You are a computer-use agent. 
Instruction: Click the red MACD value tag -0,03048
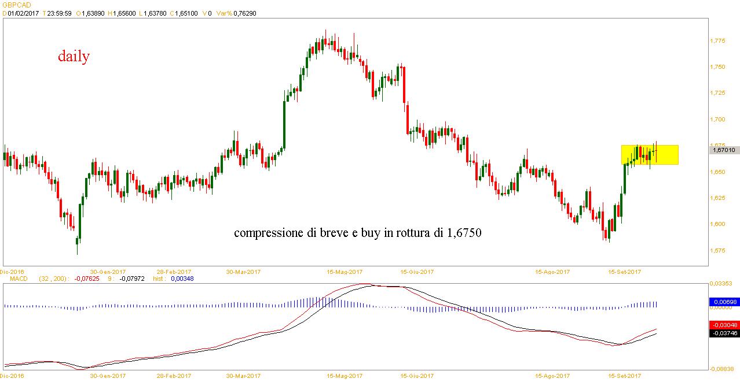(x=724, y=325)
